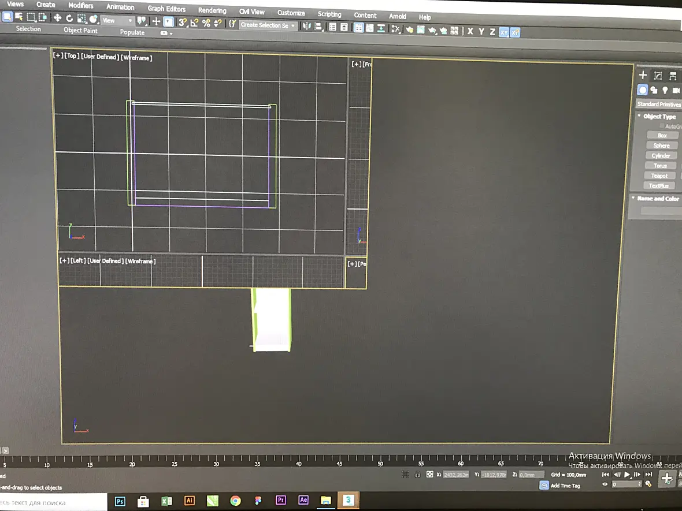Click the Play Animation button
This screenshot has width=682, height=511.
tap(627, 475)
